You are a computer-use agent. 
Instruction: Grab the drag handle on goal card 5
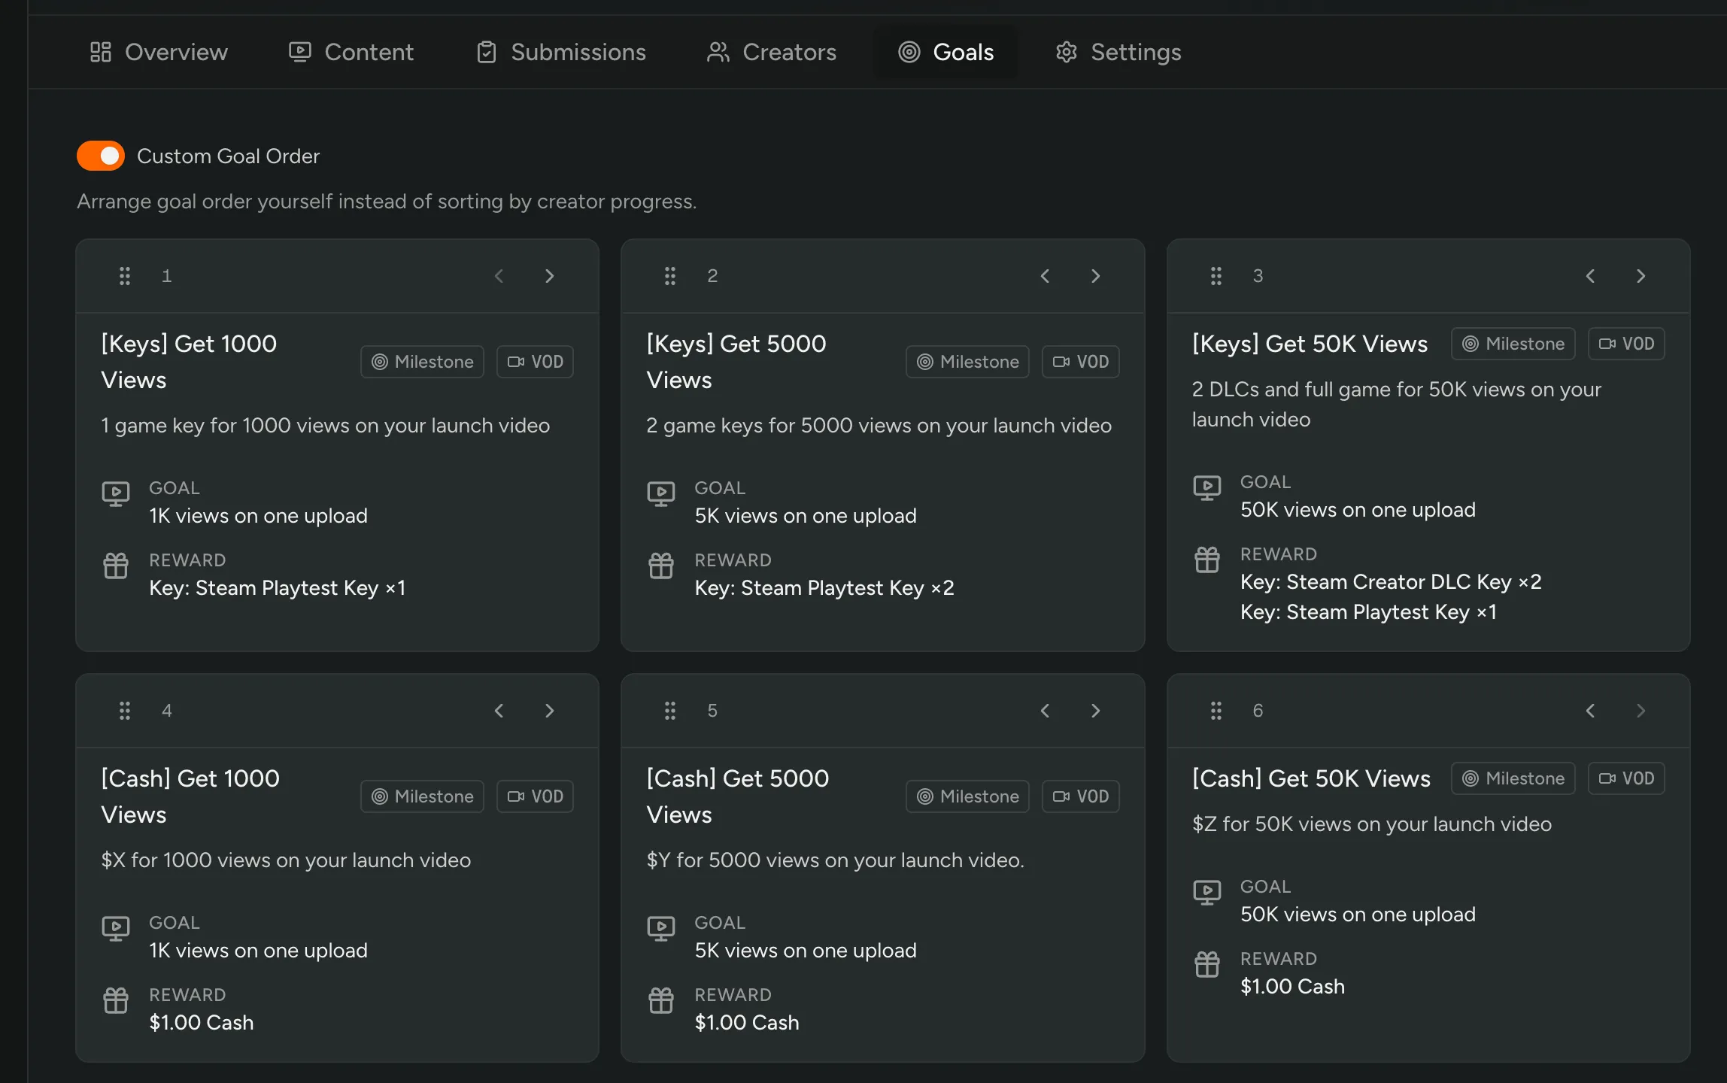pos(670,711)
